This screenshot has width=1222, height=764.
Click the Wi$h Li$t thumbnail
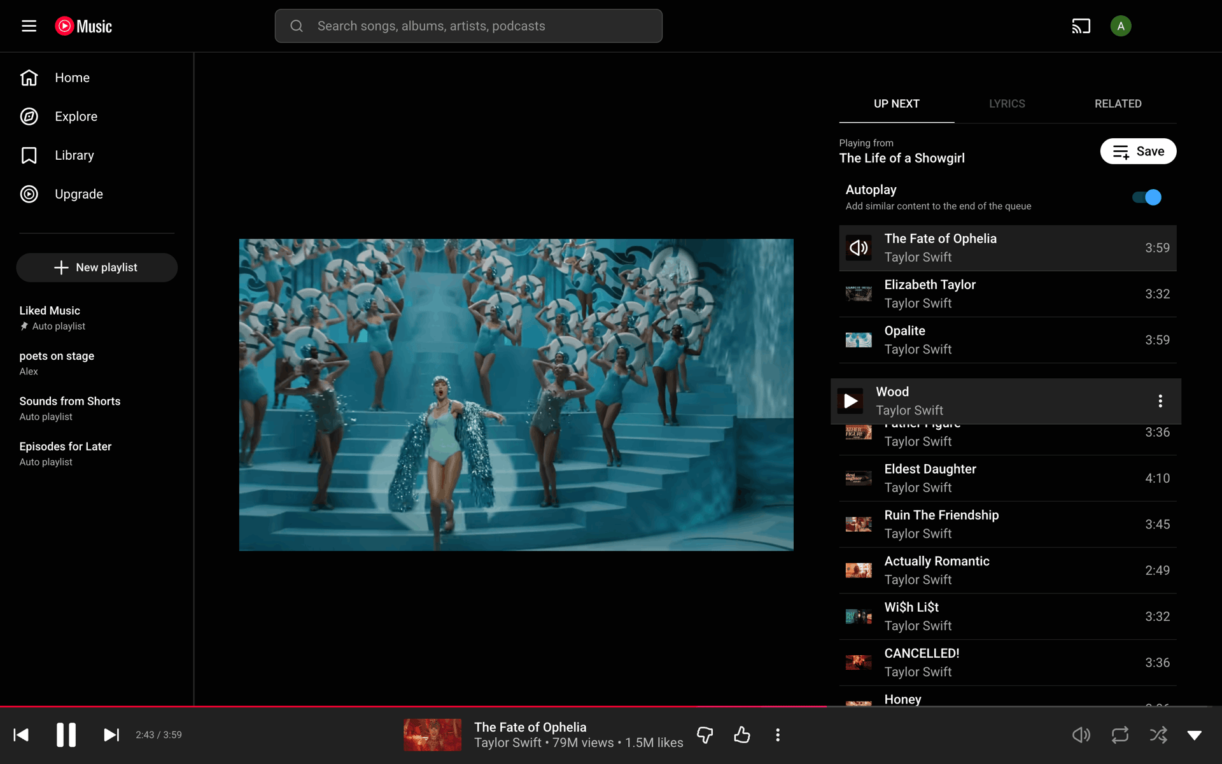859,617
